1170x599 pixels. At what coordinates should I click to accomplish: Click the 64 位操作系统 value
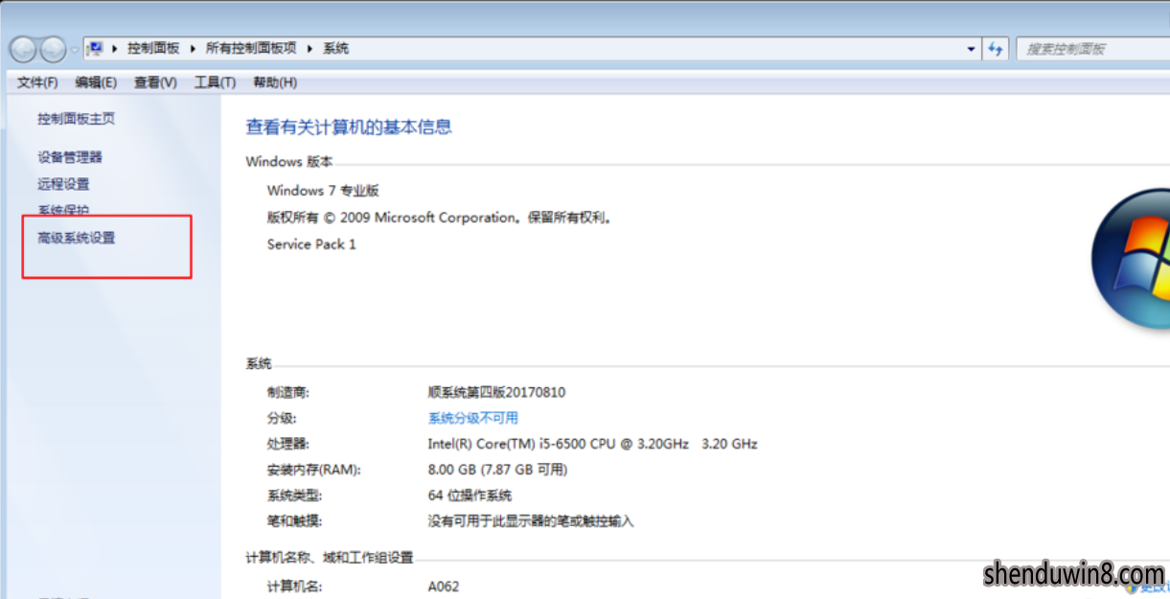(470, 495)
